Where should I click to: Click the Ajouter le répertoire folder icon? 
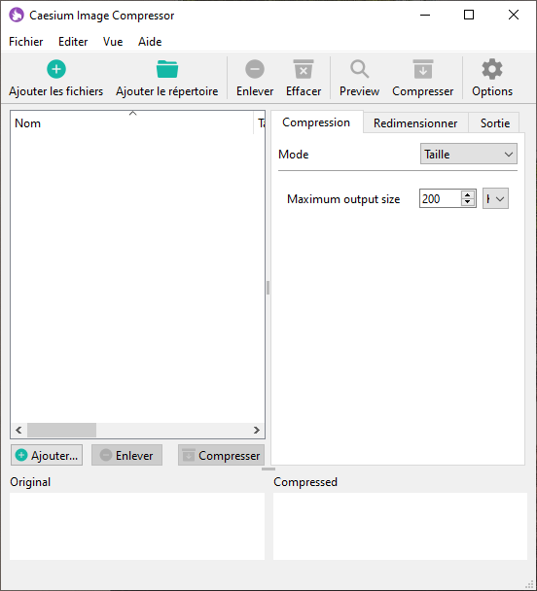coord(167,69)
